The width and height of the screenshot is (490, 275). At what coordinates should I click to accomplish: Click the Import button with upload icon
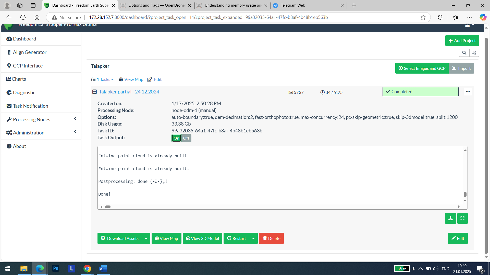click(461, 68)
